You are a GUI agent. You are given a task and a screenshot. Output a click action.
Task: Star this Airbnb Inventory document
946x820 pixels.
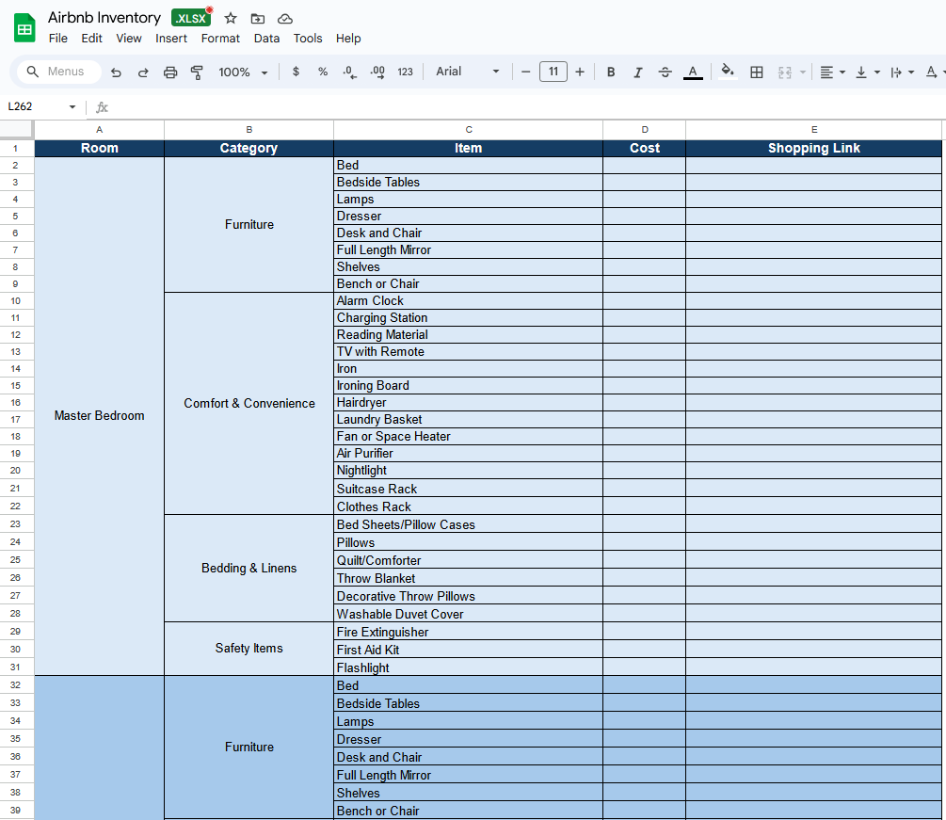pos(231,18)
